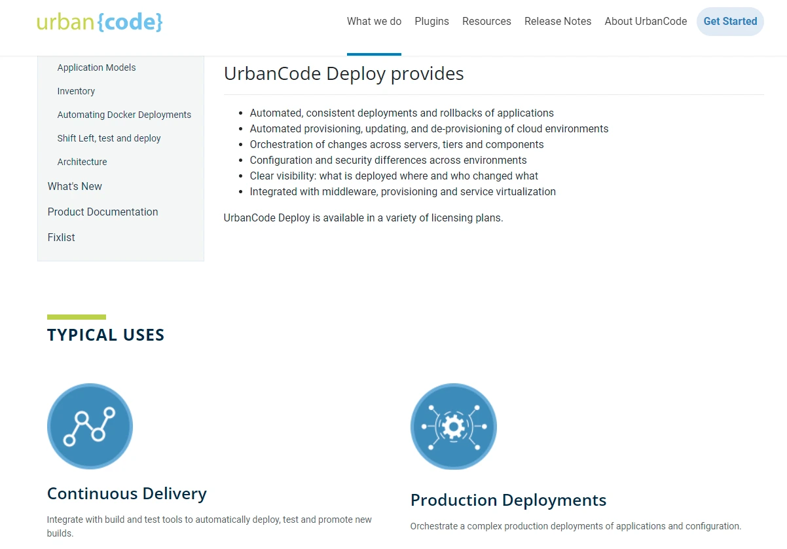Viewport: 787px width, 549px height.
Task: Go to Release Notes
Action: click(x=558, y=22)
